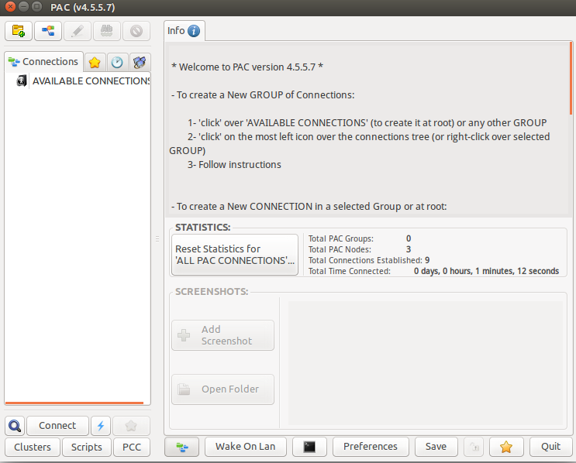Viewport: 576px width, 463px height.
Task: Click the pane divider handle
Action: 157,239
